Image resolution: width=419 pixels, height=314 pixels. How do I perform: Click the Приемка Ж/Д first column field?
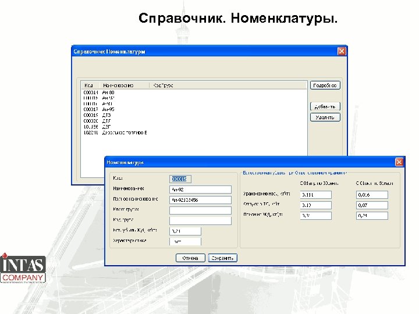pos(316,216)
